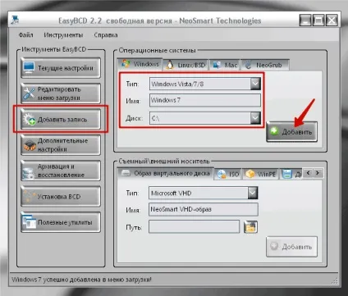Click the Установка BCD button
The height and width of the screenshot is (296, 348).
click(x=61, y=196)
